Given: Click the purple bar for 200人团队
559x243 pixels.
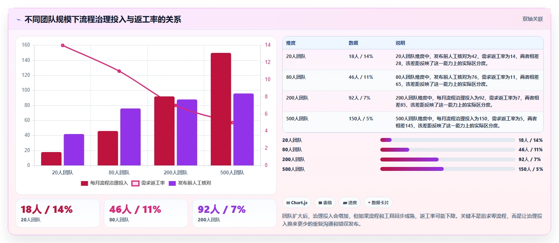Looking at the screenshot, I should 187,132.
